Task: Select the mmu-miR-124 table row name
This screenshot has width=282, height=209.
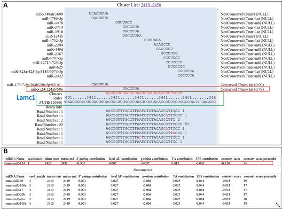Action: 15,163
